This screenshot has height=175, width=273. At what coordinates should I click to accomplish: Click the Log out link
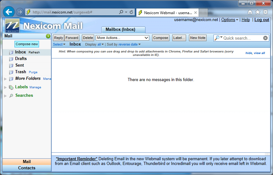click(x=262, y=20)
